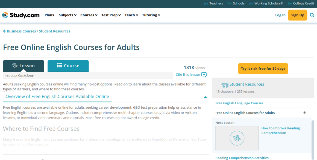Image resolution: width=317 pixels, height=160 pixels.
Task: Open the Tutoring dropdown
Action: tap(151, 15)
